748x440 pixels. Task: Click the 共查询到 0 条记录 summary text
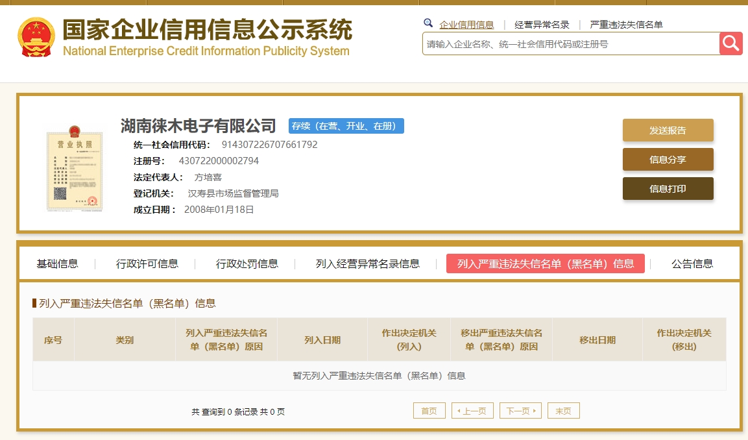coord(238,411)
